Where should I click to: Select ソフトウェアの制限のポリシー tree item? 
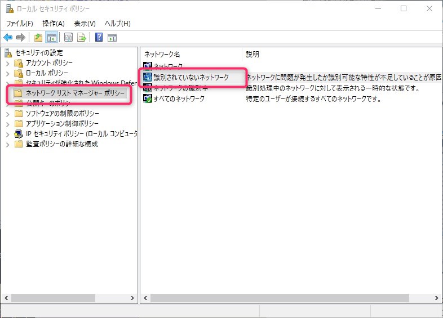63,114
